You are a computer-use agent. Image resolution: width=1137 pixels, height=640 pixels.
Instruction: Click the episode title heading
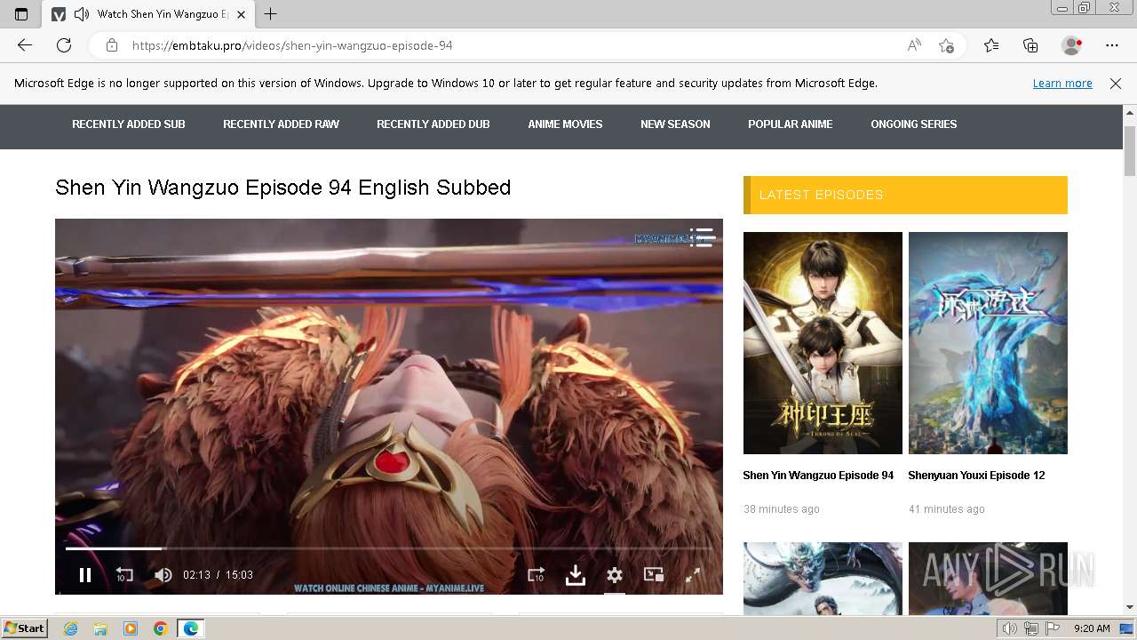(282, 188)
